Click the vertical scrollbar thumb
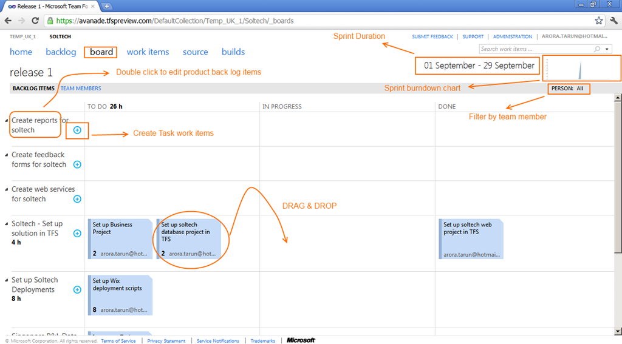This screenshot has height=344, width=622. (x=618, y=177)
